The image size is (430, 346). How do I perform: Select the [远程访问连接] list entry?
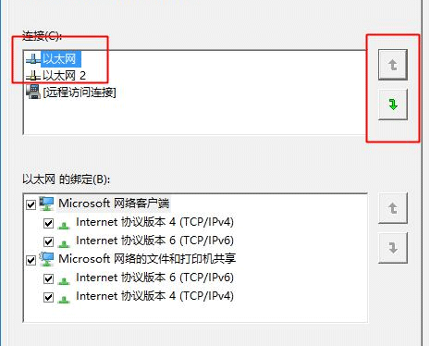point(80,93)
